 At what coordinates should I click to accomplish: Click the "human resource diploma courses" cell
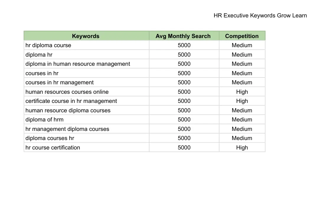[68, 111]
